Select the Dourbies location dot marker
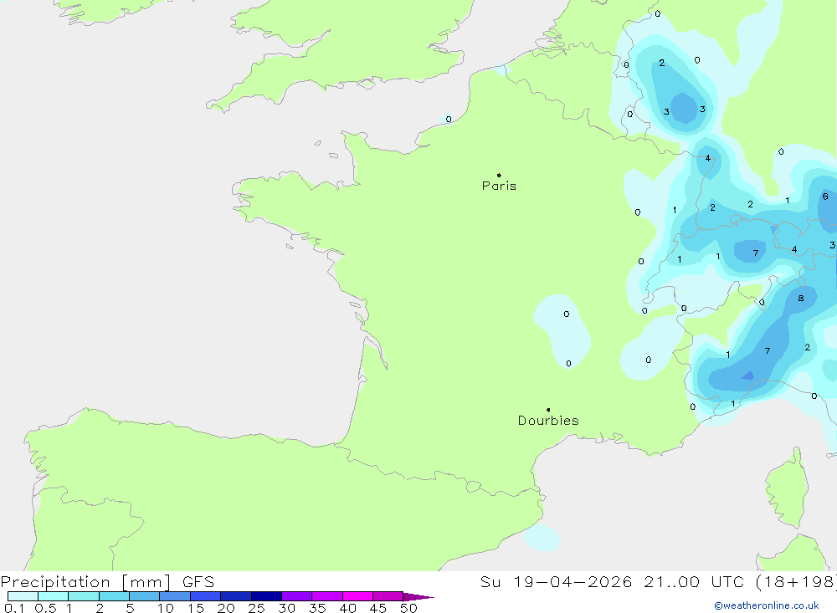Screen dimensions: 837x613 pos(548,410)
